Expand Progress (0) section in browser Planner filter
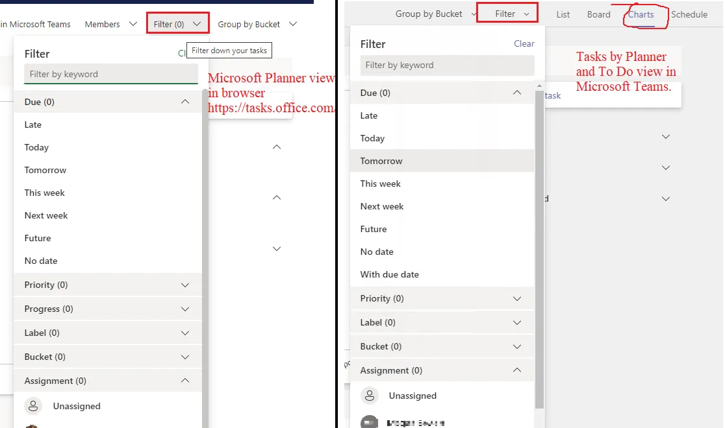Screen dimensions: 725x428 click(108, 309)
